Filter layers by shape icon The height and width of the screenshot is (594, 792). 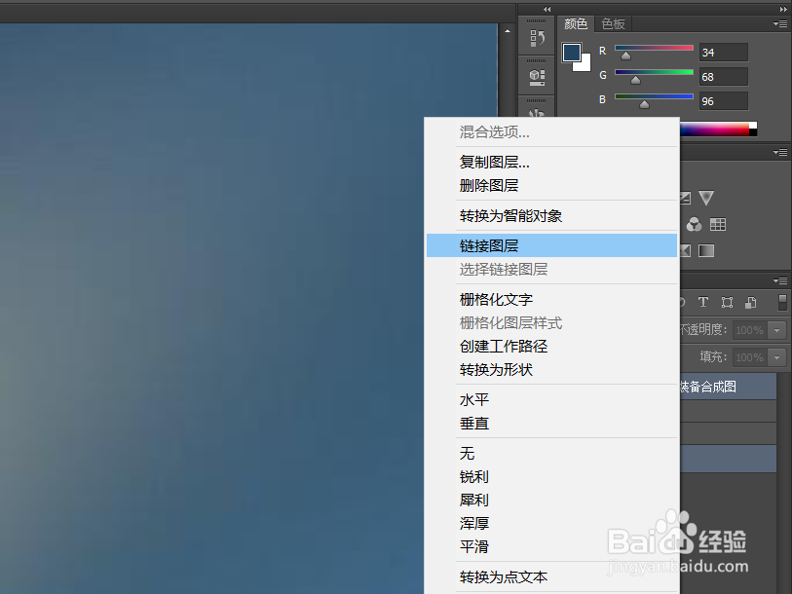(x=727, y=302)
